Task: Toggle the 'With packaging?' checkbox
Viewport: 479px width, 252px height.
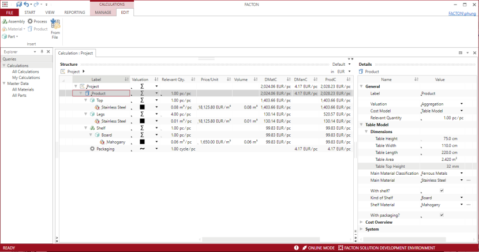Action: [441, 215]
